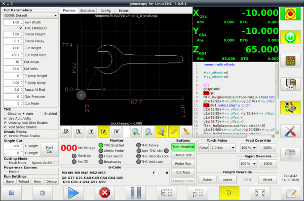This screenshot has height=201, width=304.
Task: Toggle the machine power icon
Action: pos(290,37)
